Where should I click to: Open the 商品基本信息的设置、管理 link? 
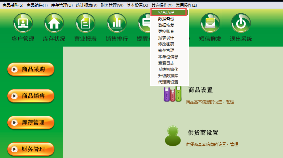click(210, 102)
